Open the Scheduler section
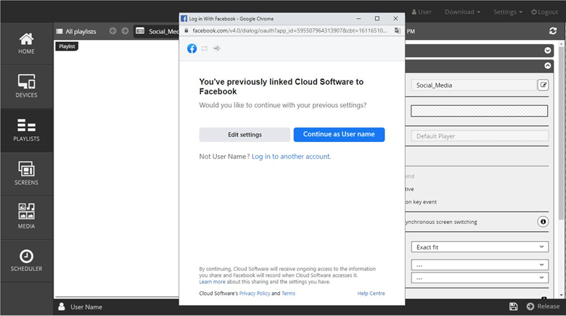 coord(26,260)
